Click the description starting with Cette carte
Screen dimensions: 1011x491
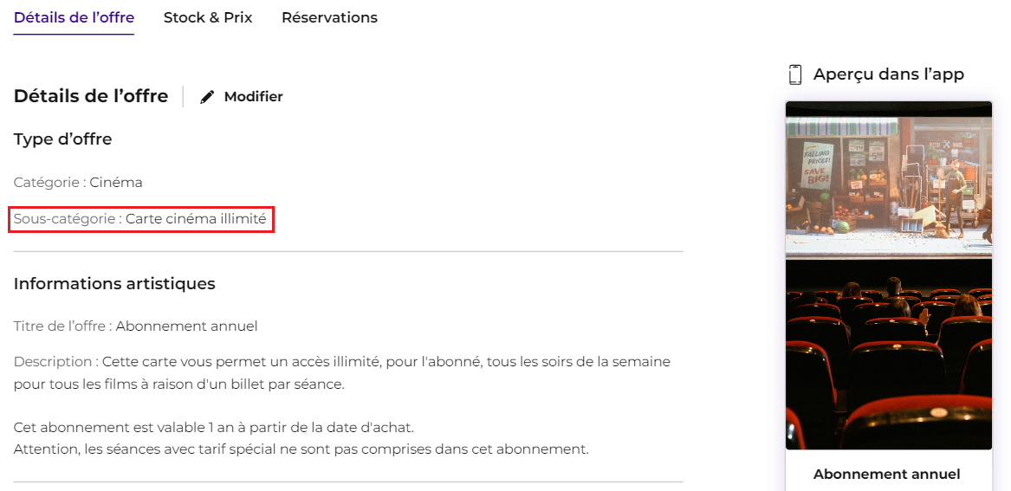[x=341, y=373]
